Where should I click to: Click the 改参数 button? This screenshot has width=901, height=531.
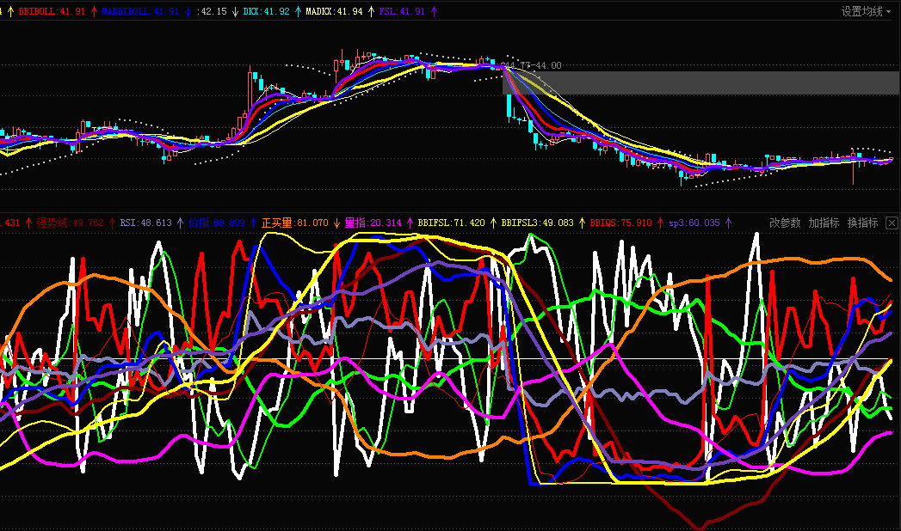pyautogui.click(x=785, y=223)
